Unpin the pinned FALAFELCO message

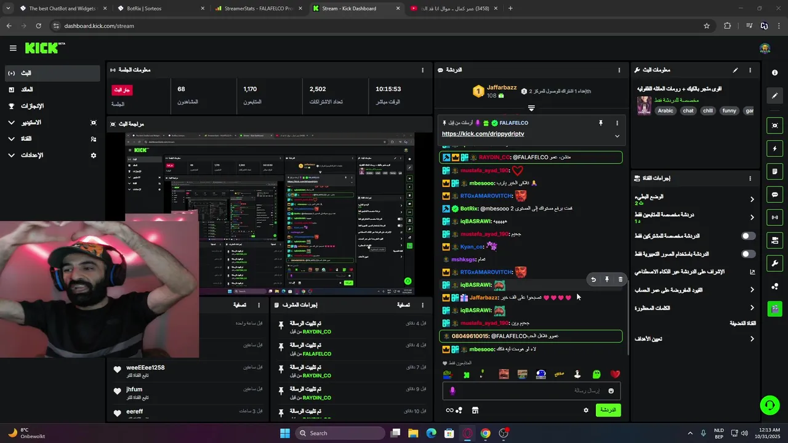[x=600, y=123]
